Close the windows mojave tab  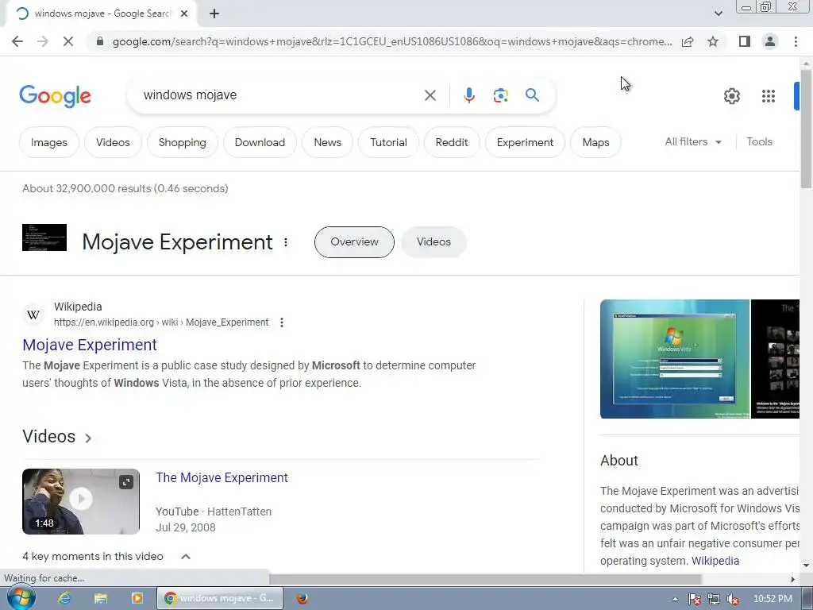tap(184, 14)
